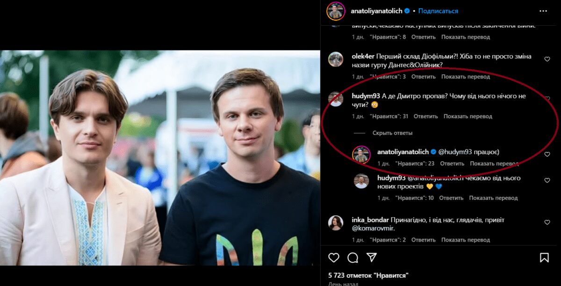
Task: Open the three-dot more options menu
Action: pyautogui.click(x=543, y=11)
